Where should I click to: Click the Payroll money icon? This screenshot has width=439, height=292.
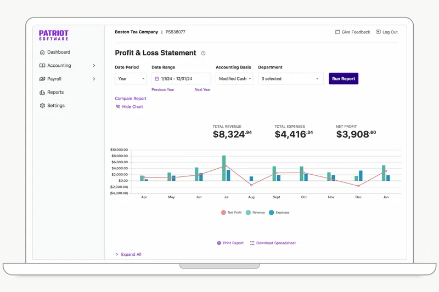pyautogui.click(x=42, y=79)
